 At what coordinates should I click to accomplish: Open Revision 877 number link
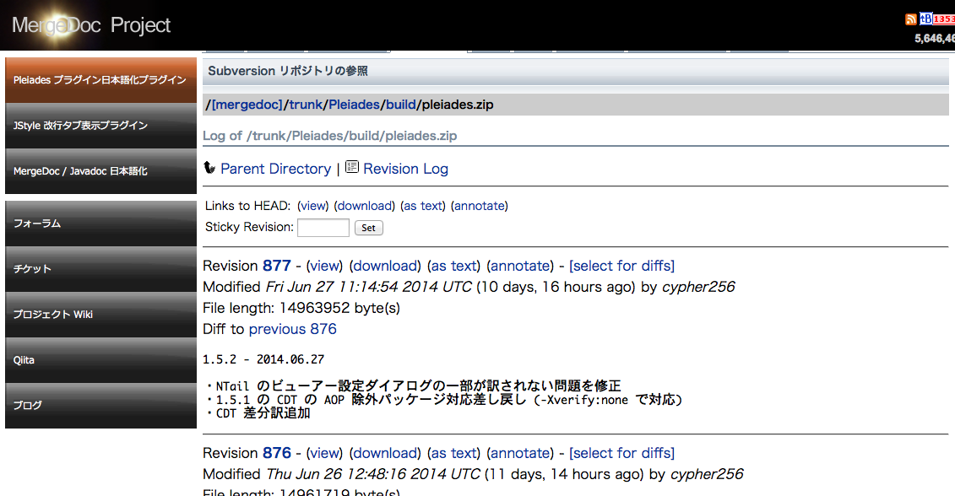pos(276,266)
